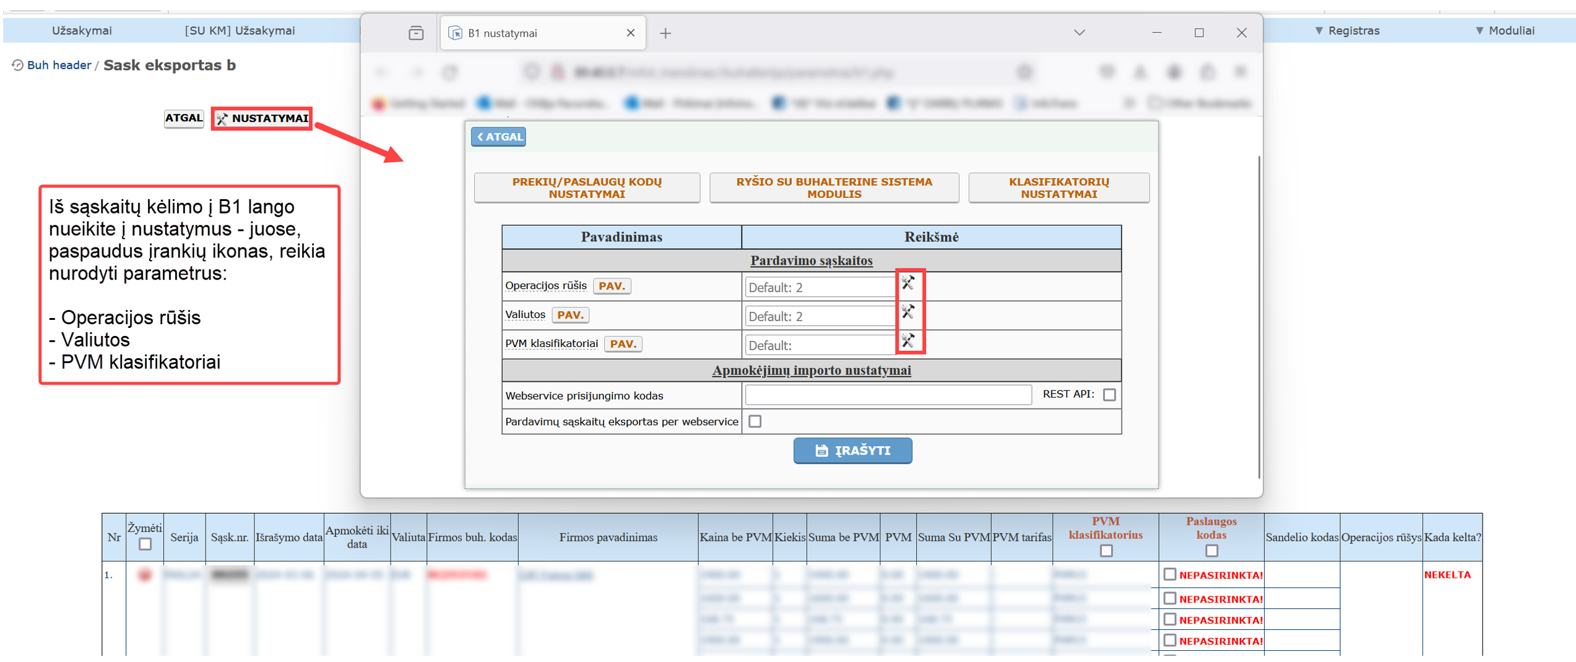Expand the Moduliai dropdown menu
This screenshot has width=1576, height=662.
click(1505, 30)
